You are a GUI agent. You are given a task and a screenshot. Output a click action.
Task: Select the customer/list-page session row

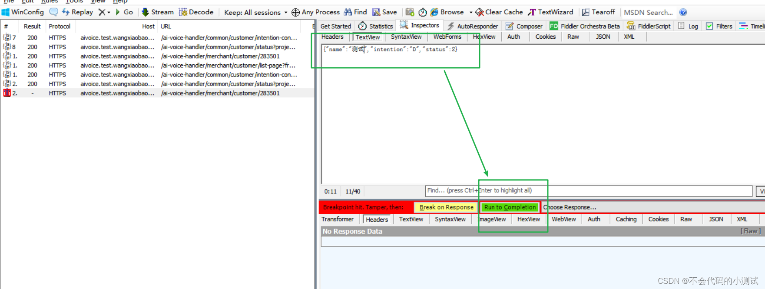pos(157,66)
